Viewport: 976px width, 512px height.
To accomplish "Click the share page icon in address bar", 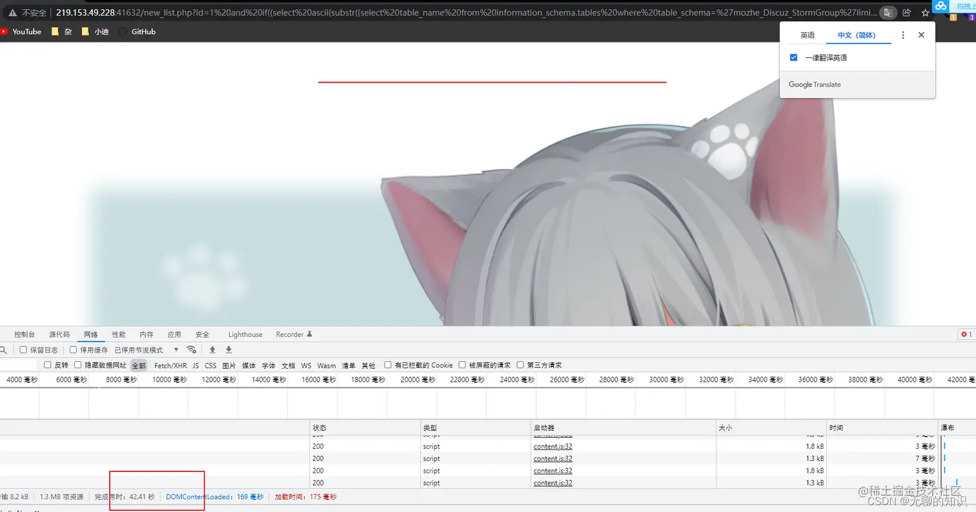I will 907,12.
